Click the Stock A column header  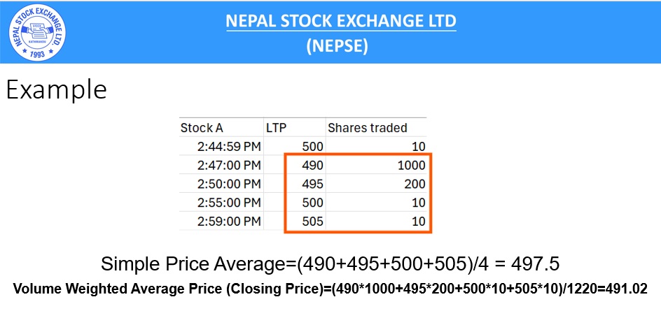pyautogui.click(x=202, y=128)
